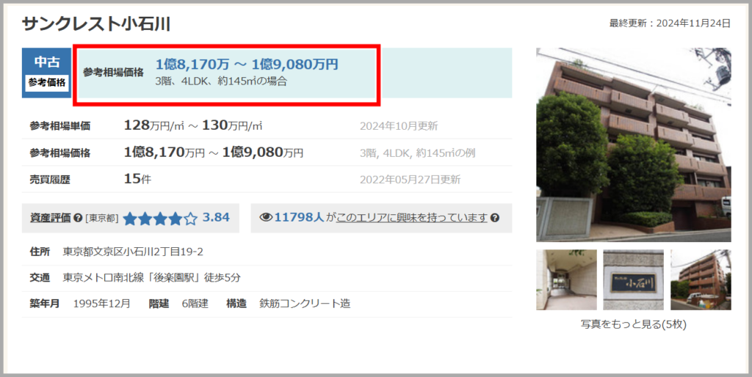This screenshot has width=752, height=377.
Task: Click help icon after このエリアに興味を持っています
Action: pyautogui.click(x=495, y=218)
